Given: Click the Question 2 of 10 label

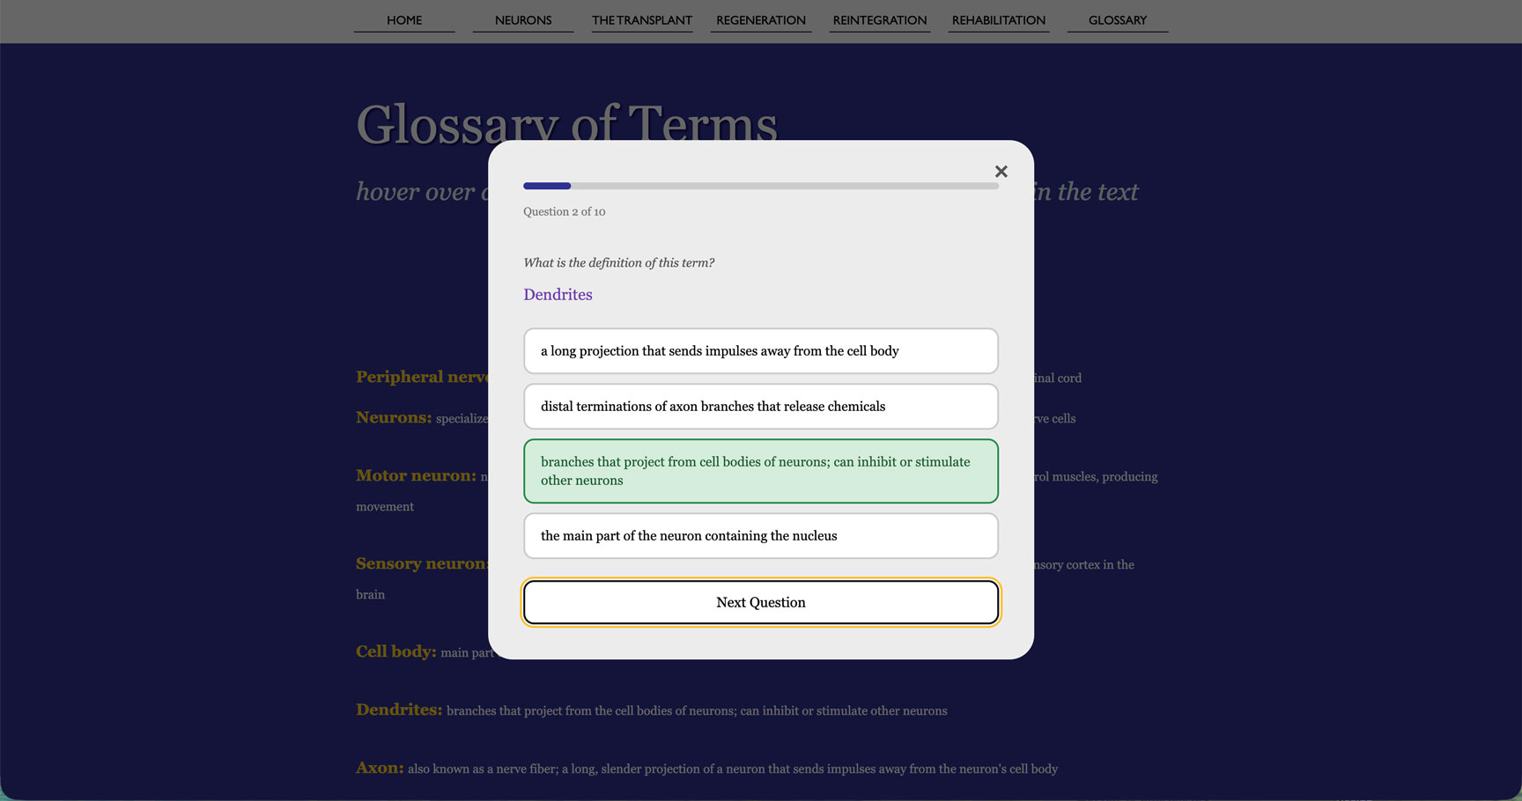Looking at the screenshot, I should (565, 211).
